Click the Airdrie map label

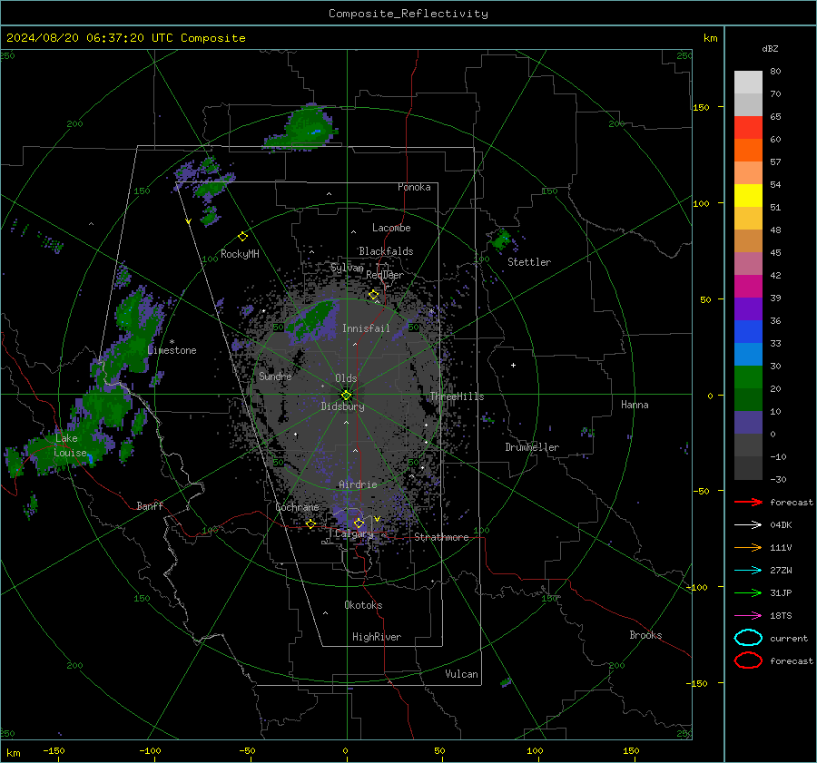click(358, 484)
